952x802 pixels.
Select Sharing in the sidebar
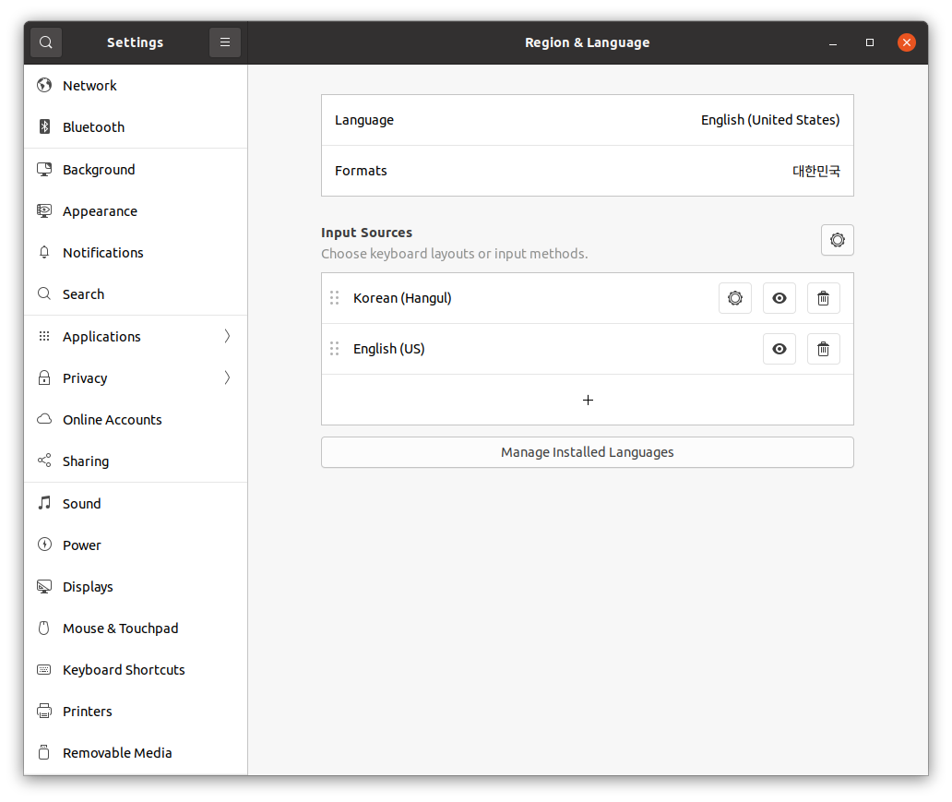click(x=136, y=461)
